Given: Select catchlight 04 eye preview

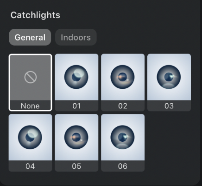Looking at the screenshot, I should (x=30, y=137).
